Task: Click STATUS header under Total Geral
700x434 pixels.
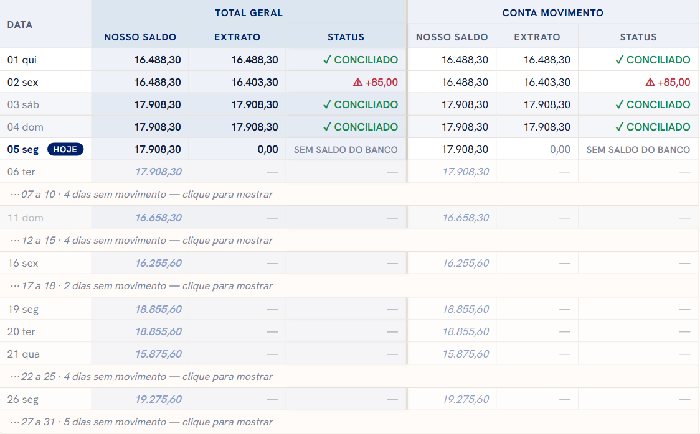Action: coord(346,37)
